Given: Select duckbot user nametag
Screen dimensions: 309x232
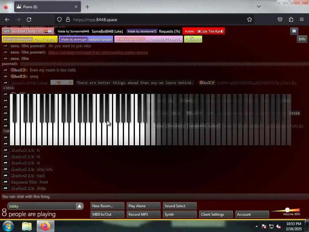Looking at the screenshot, I should click(x=28, y=31).
